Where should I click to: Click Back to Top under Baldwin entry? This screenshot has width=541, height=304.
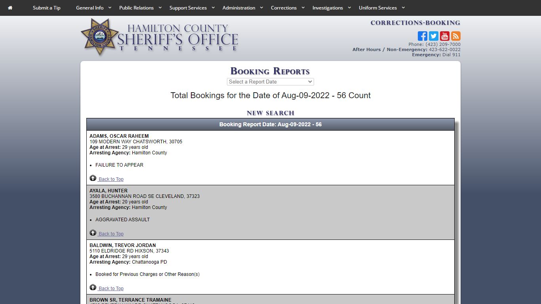(x=111, y=289)
